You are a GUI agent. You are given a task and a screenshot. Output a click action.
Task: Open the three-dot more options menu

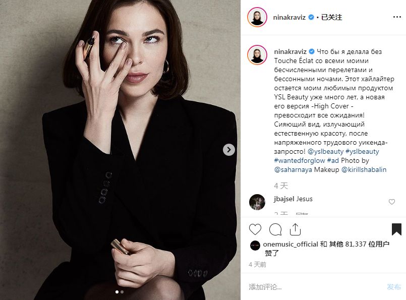tap(397, 17)
